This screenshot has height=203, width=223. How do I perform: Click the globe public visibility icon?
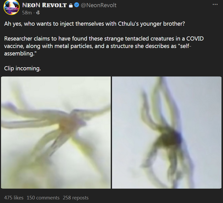[38, 13]
